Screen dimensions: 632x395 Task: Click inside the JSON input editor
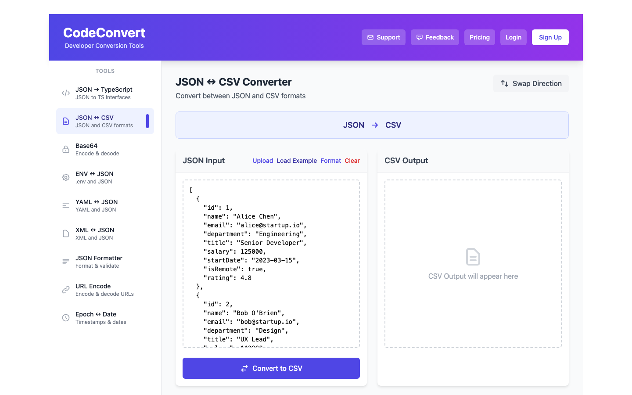pyautogui.click(x=271, y=263)
